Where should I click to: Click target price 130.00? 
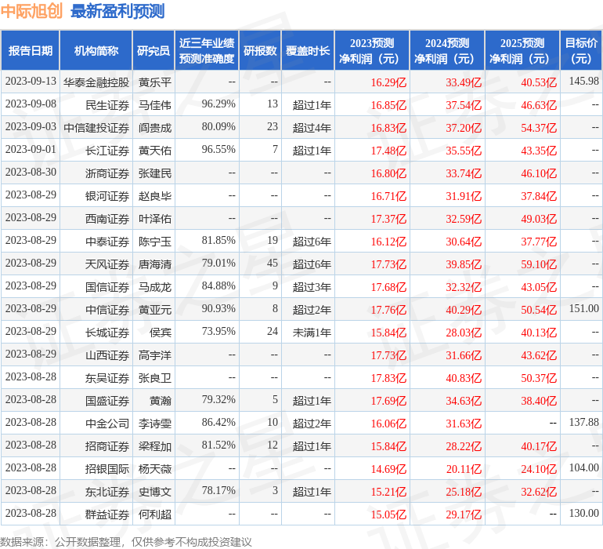click(583, 513)
